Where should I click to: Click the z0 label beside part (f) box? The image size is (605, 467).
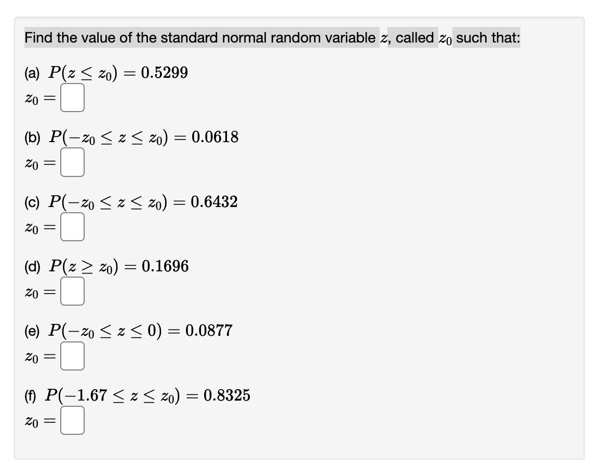pos(31,421)
